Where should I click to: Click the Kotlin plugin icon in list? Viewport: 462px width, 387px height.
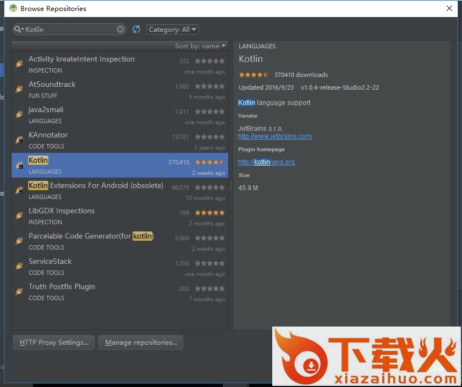19,165
